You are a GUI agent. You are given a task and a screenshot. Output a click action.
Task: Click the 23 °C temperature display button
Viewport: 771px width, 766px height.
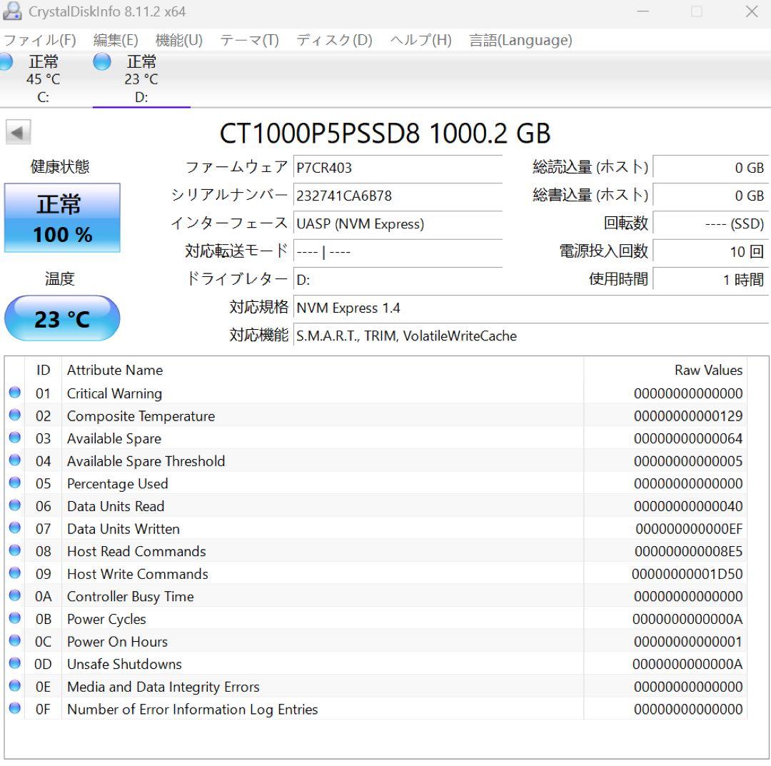point(62,318)
